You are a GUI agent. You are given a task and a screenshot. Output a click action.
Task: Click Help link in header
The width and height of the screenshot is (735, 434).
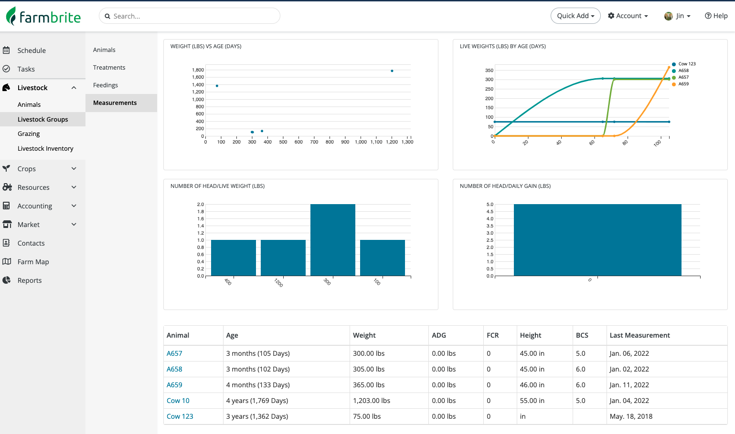tap(716, 16)
